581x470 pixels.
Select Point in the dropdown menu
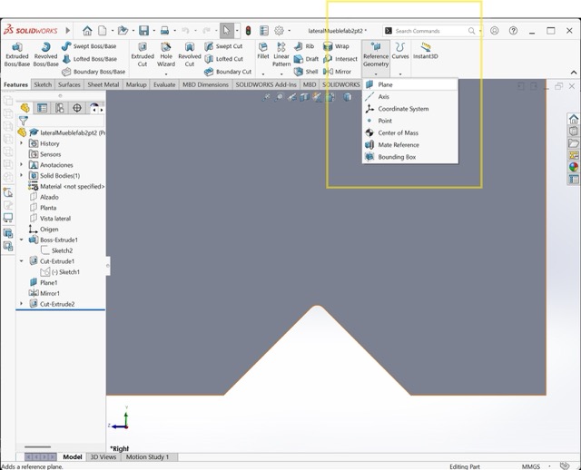pos(410,121)
